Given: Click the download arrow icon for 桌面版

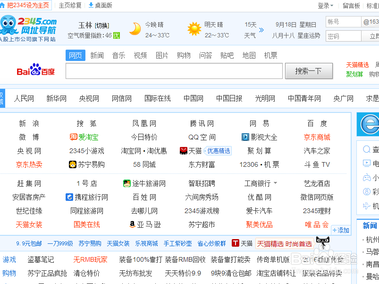Looking at the screenshot, I should (x=91, y=5).
